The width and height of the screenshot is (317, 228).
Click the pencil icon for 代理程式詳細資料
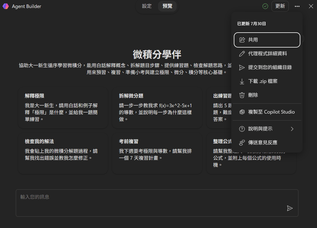242,54
